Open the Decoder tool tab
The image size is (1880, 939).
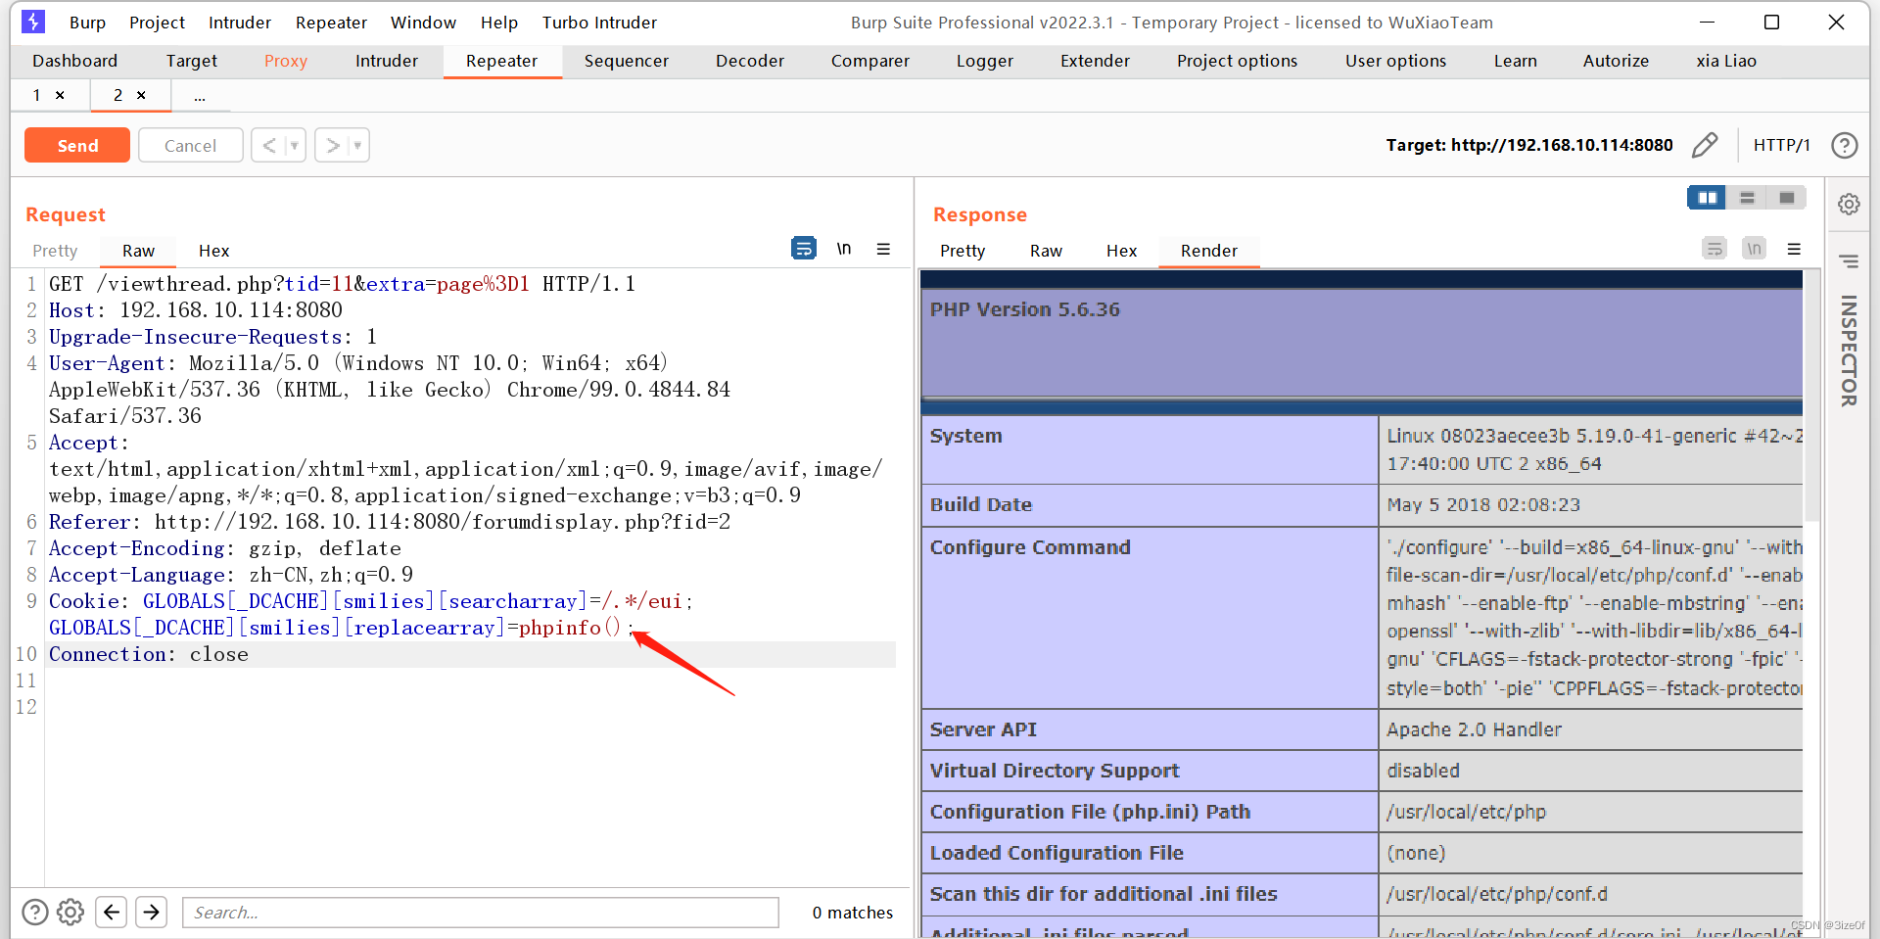750,61
